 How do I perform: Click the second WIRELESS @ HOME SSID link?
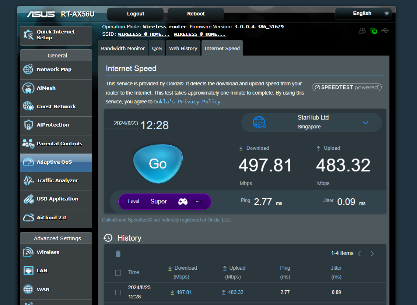(199, 34)
